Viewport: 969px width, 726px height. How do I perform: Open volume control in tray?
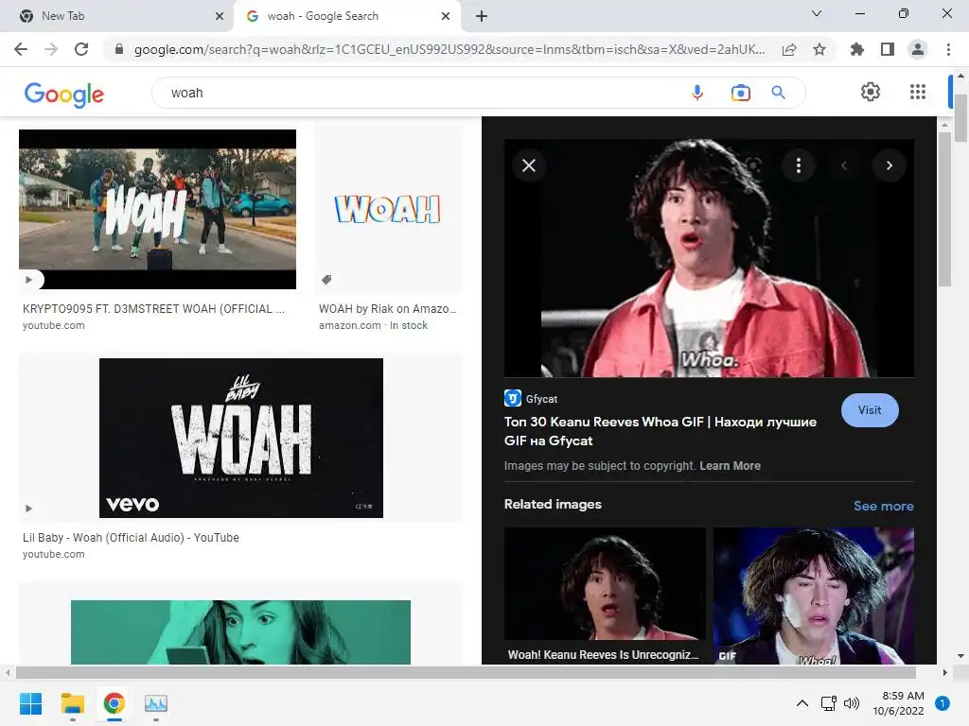coord(852,703)
